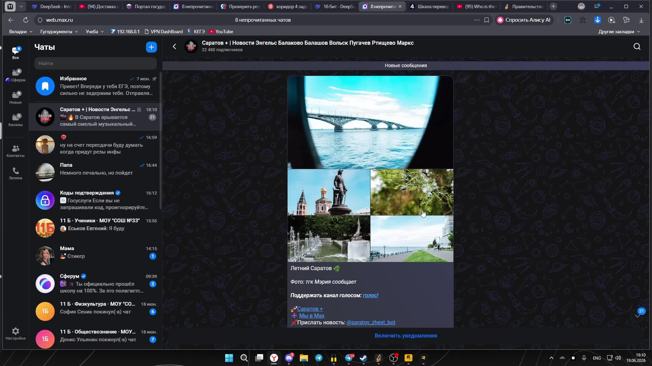Open Discord from the taskbar
This screenshot has width=652, height=366.
289,358
